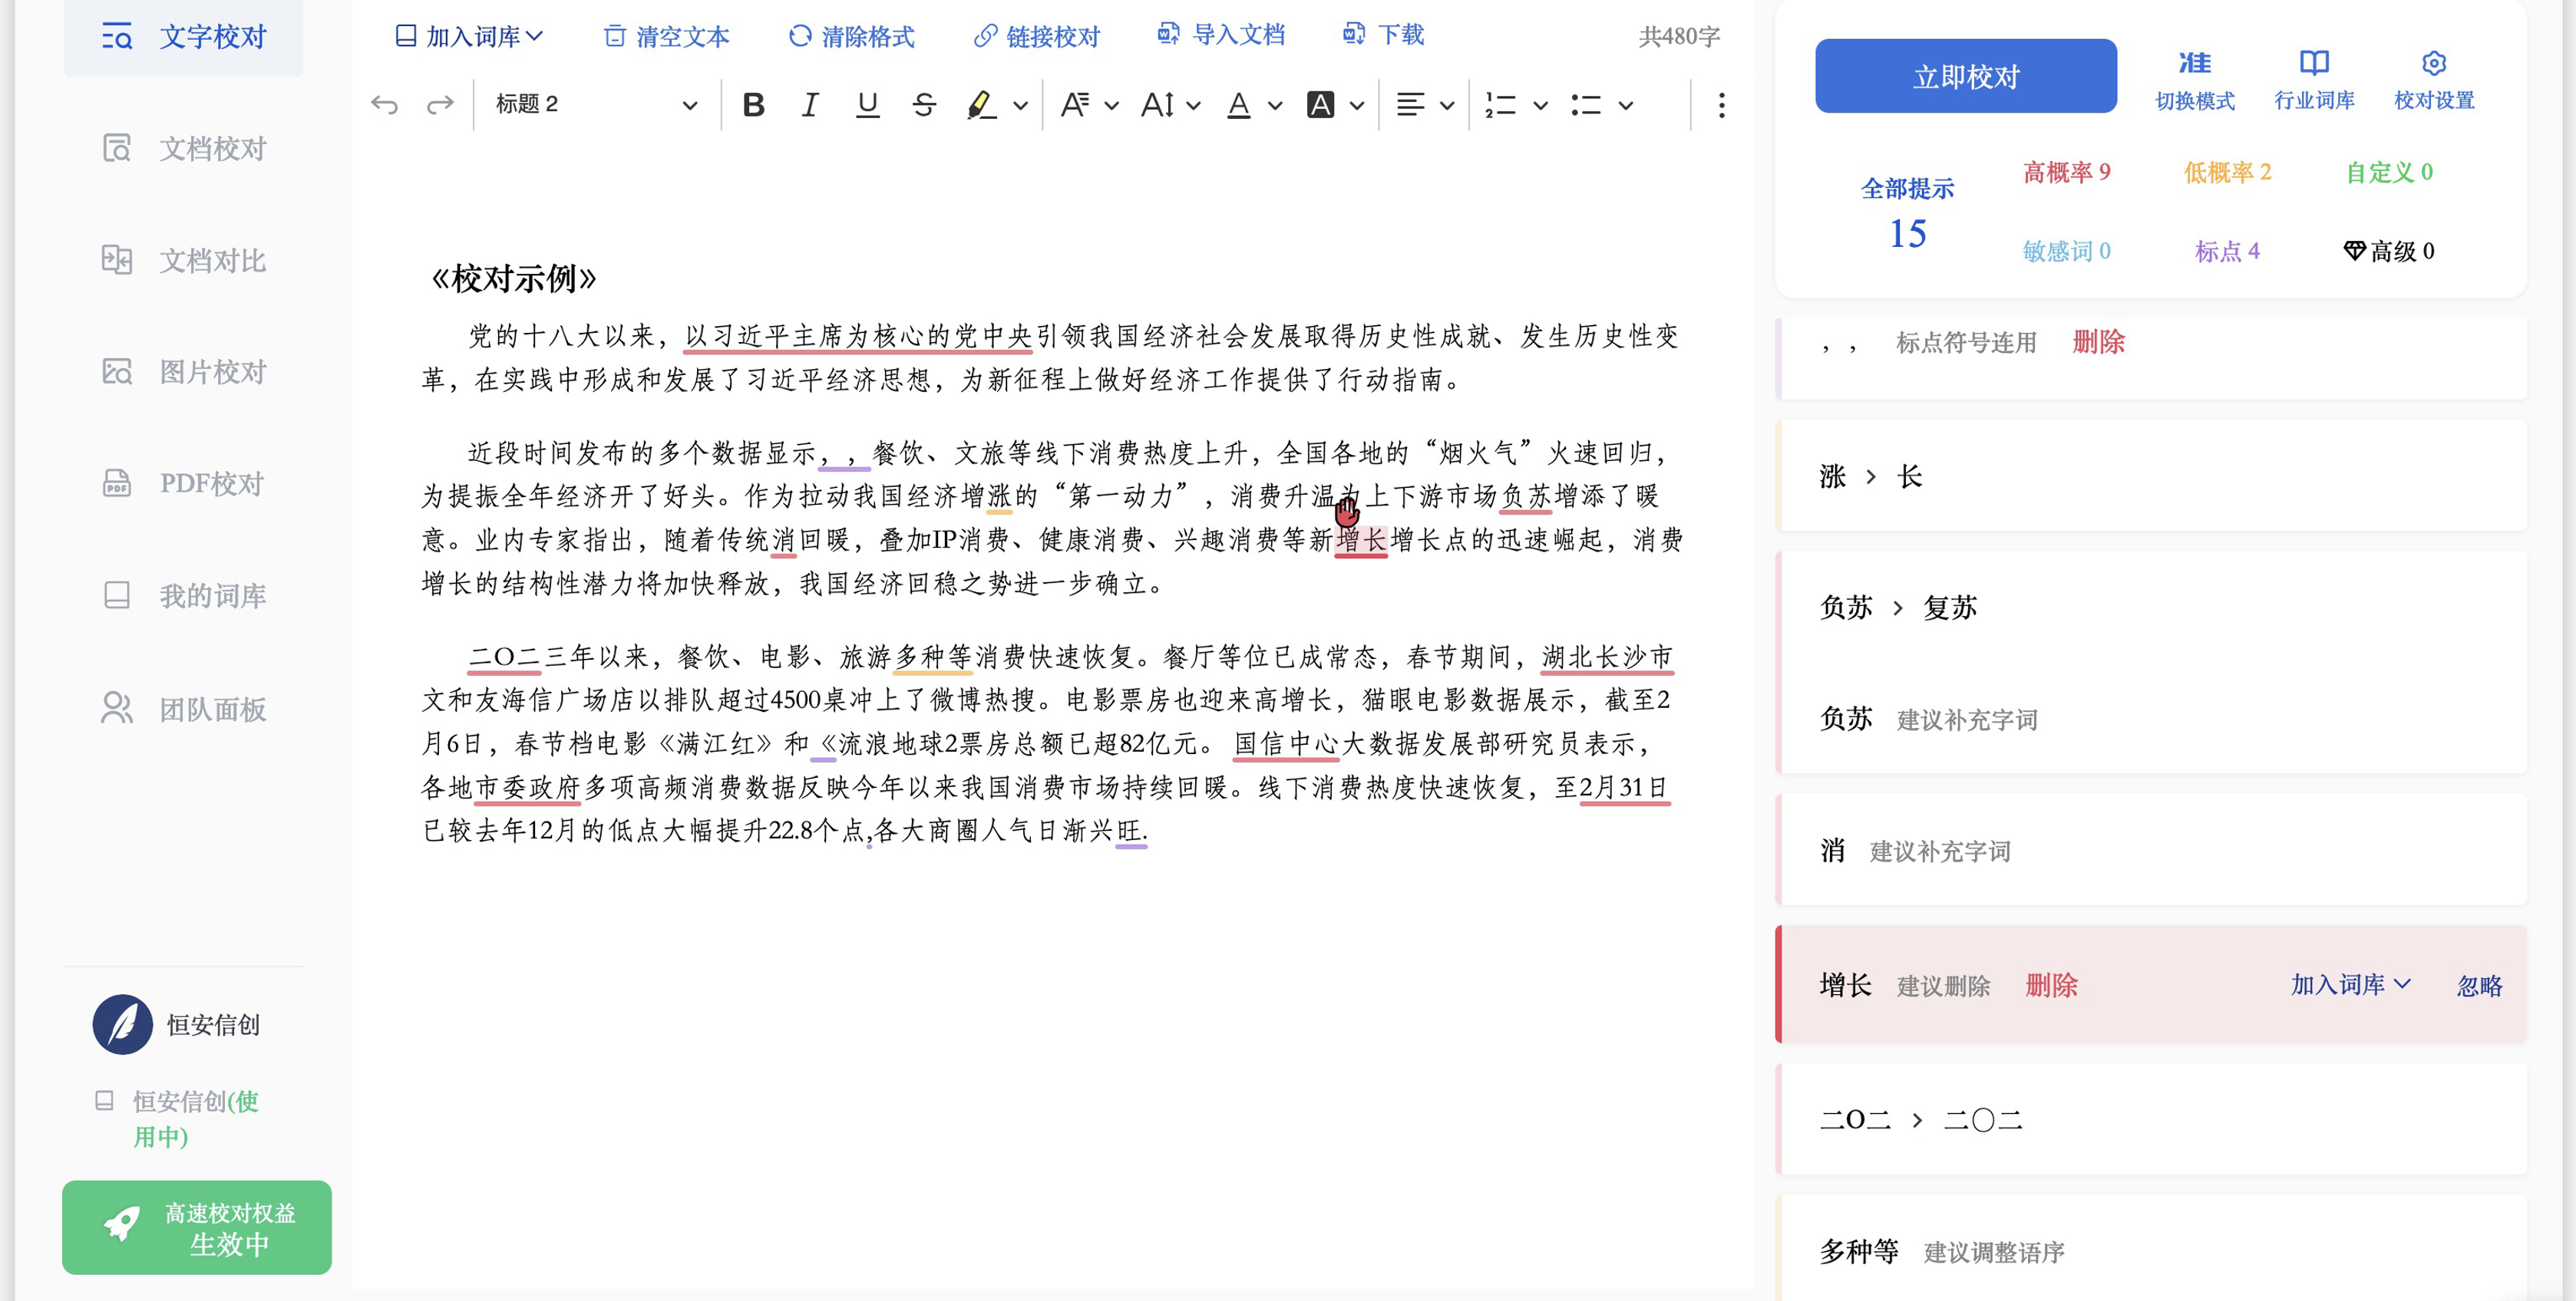Screen dimensions: 2576x1301
Task: Show 全部提示 15 results
Action: [1907, 214]
